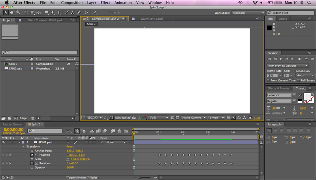The width and height of the screenshot is (316, 180).
Task: Click the Search Help field
Action: coord(291,13)
